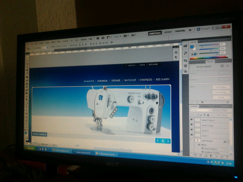Click the lock position icon
The width and height of the screenshot is (243, 182).
[x=205, y=115]
